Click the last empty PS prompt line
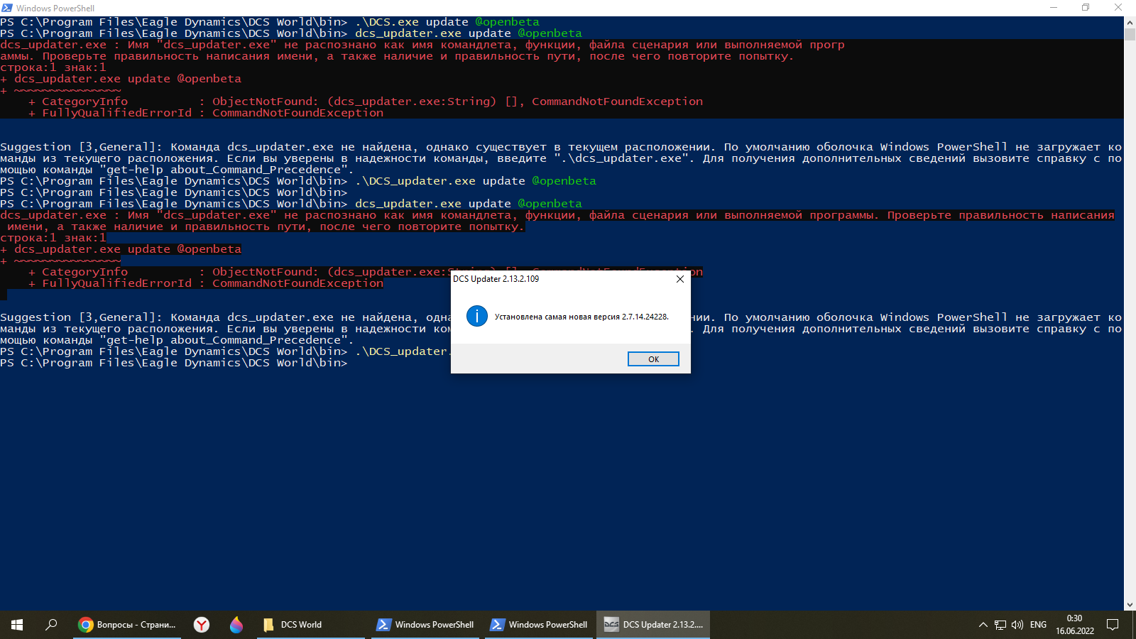The width and height of the screenshot is (1136, 639). (174, 363)
